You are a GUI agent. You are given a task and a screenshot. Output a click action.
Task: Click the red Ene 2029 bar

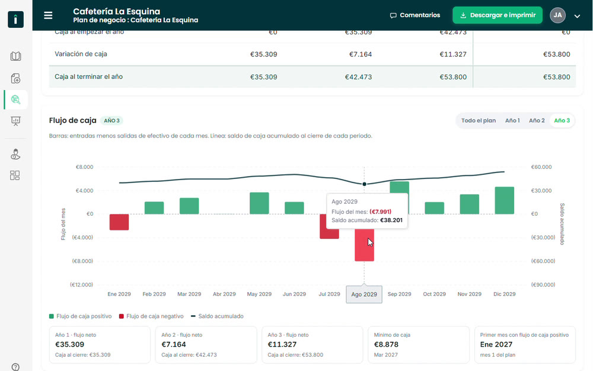tap(119, 222)
